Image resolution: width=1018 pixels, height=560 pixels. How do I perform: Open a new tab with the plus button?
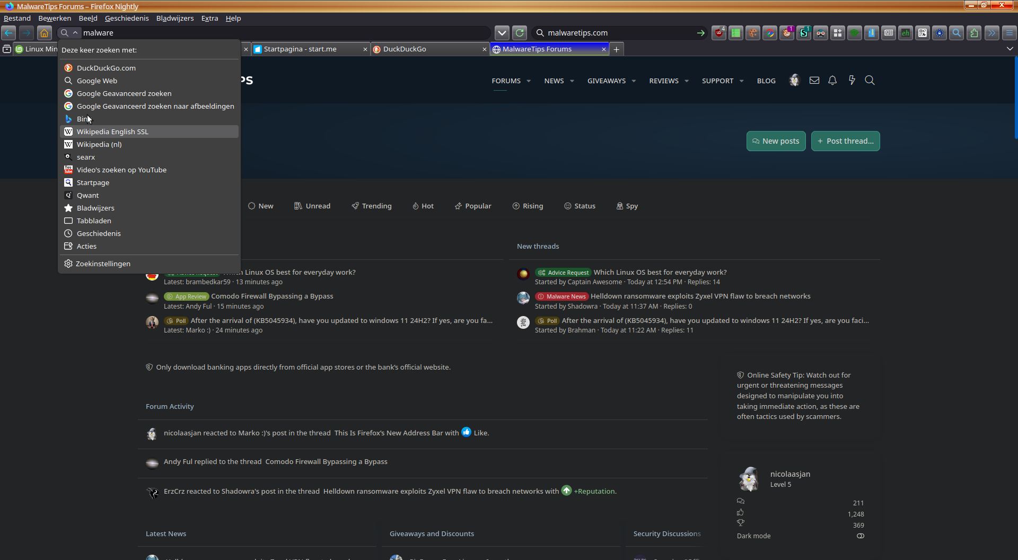(616, 49)
